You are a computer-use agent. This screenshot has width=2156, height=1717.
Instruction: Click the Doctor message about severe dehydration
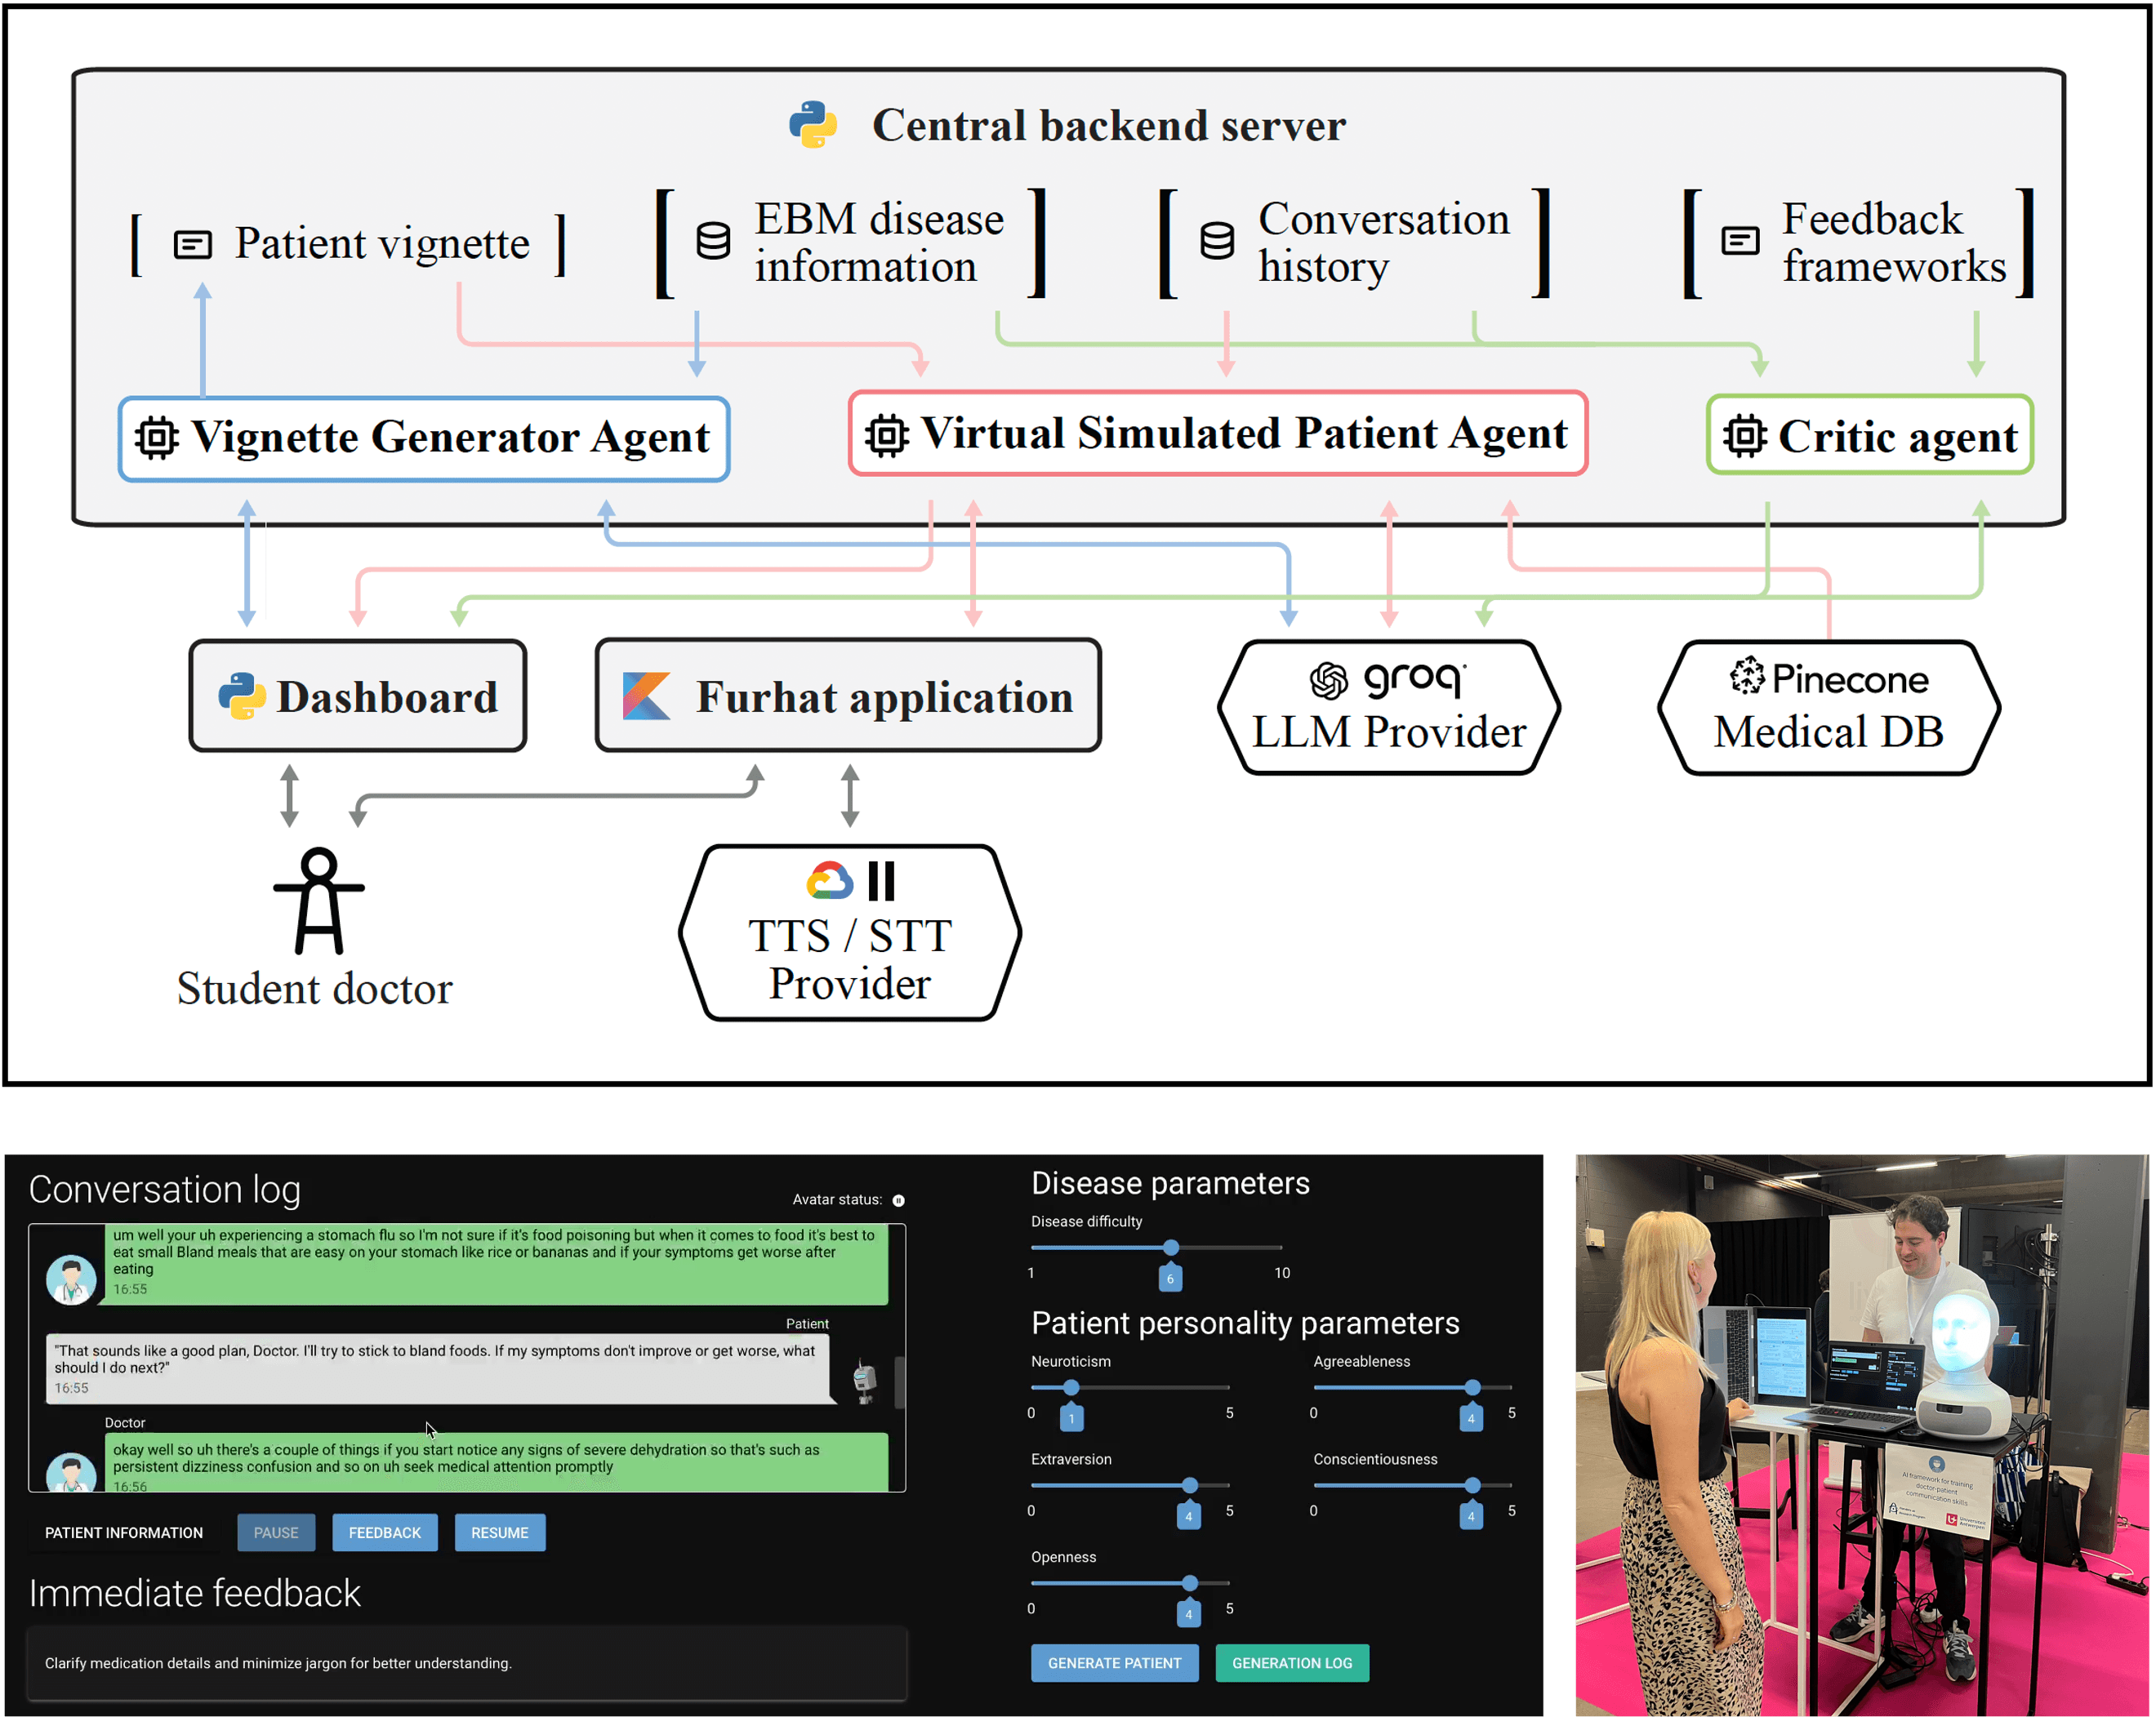coord(496,1463)
